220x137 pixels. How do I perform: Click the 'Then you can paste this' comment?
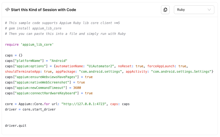66,34
